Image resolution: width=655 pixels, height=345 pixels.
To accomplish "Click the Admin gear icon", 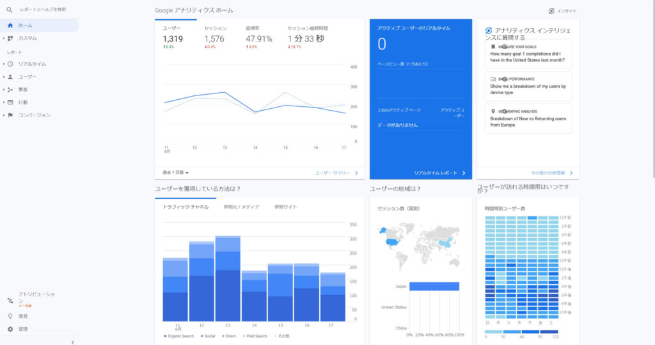I will coord(10,329).
